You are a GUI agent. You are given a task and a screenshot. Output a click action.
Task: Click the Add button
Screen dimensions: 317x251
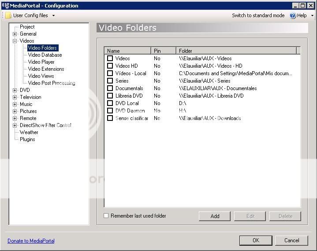pos(215,216)
